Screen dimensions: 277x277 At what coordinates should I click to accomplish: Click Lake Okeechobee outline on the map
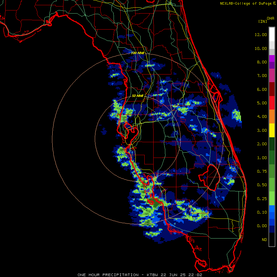[209, 177]
